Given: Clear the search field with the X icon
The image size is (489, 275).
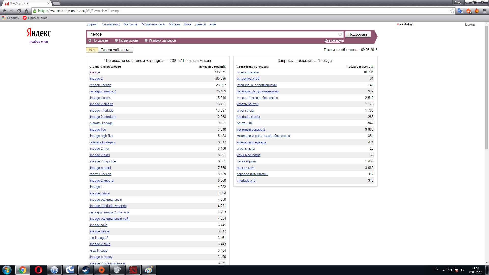Looking at the screenshot, I should (340, 34).
